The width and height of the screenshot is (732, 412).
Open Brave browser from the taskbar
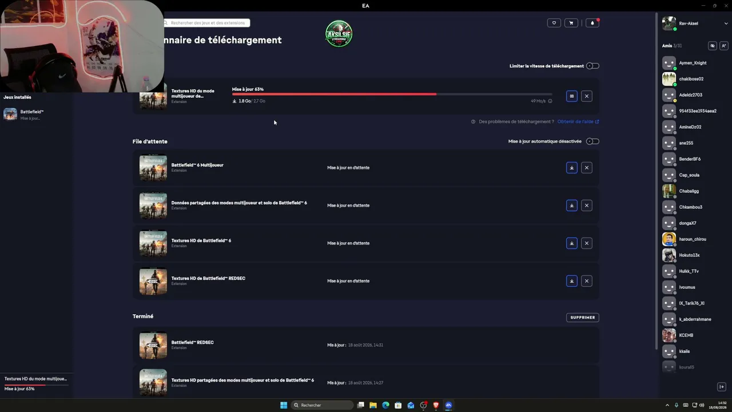click(436, 405)
